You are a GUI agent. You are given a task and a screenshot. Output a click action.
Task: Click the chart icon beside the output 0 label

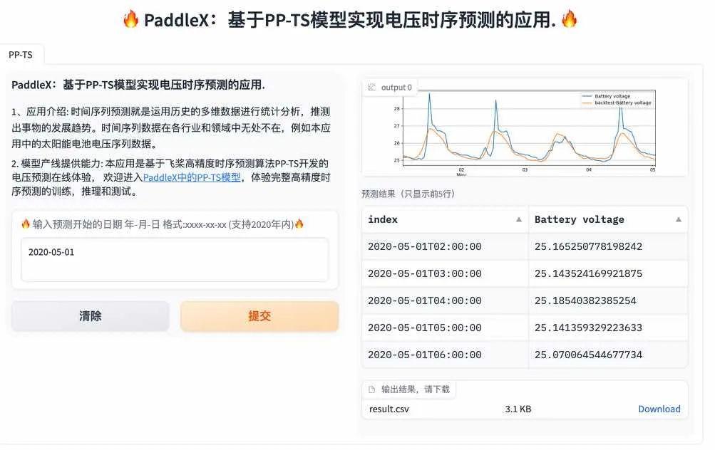click(371, 87)
